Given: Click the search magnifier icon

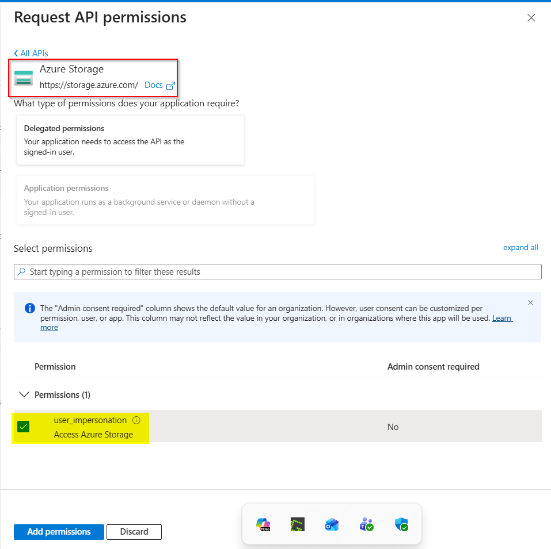Looking at the screenshot, I should click(x=21, y=271).
